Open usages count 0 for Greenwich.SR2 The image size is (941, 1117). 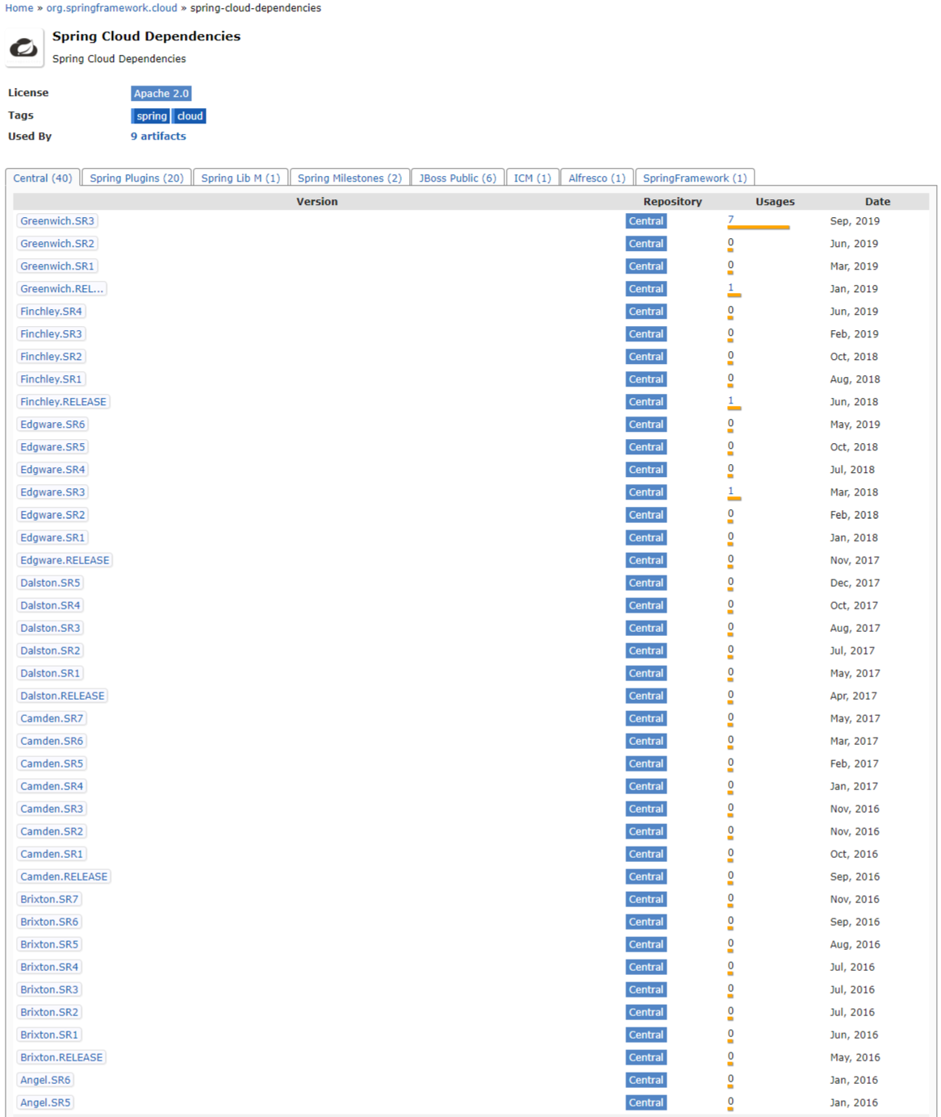coord(730,242)
